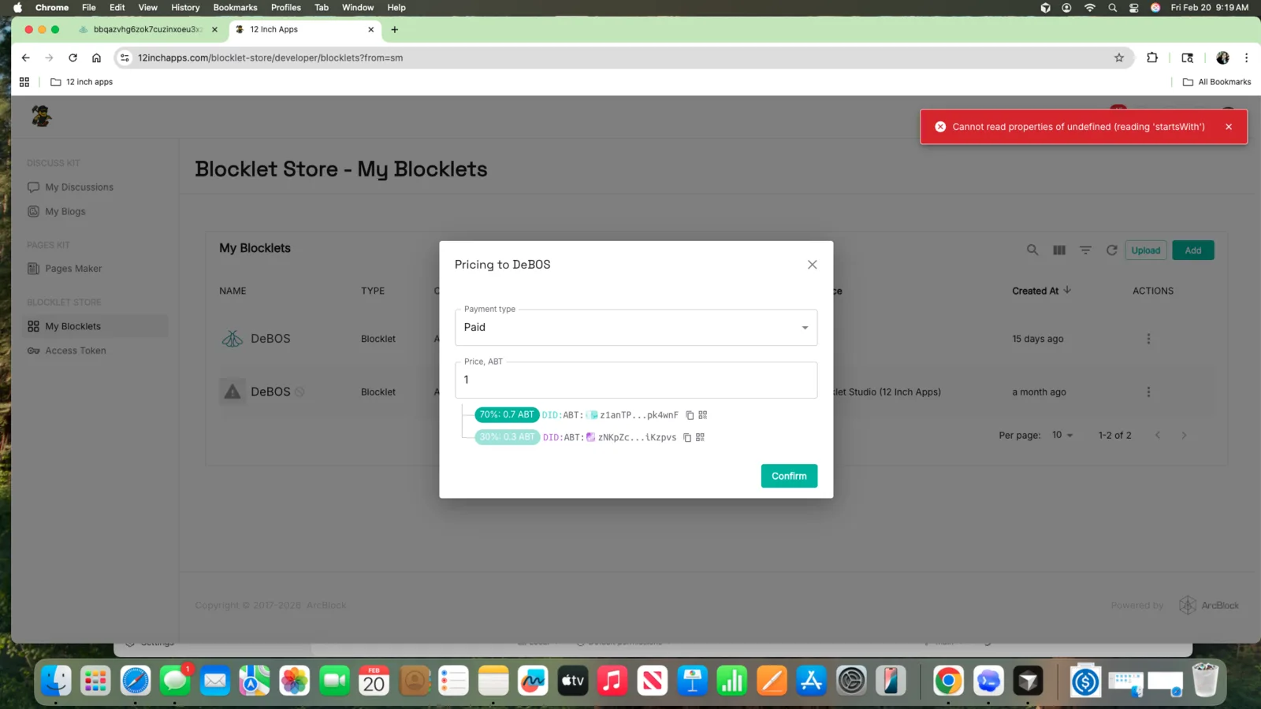Open Chrome apps grid shortcut

coord(24,82)
